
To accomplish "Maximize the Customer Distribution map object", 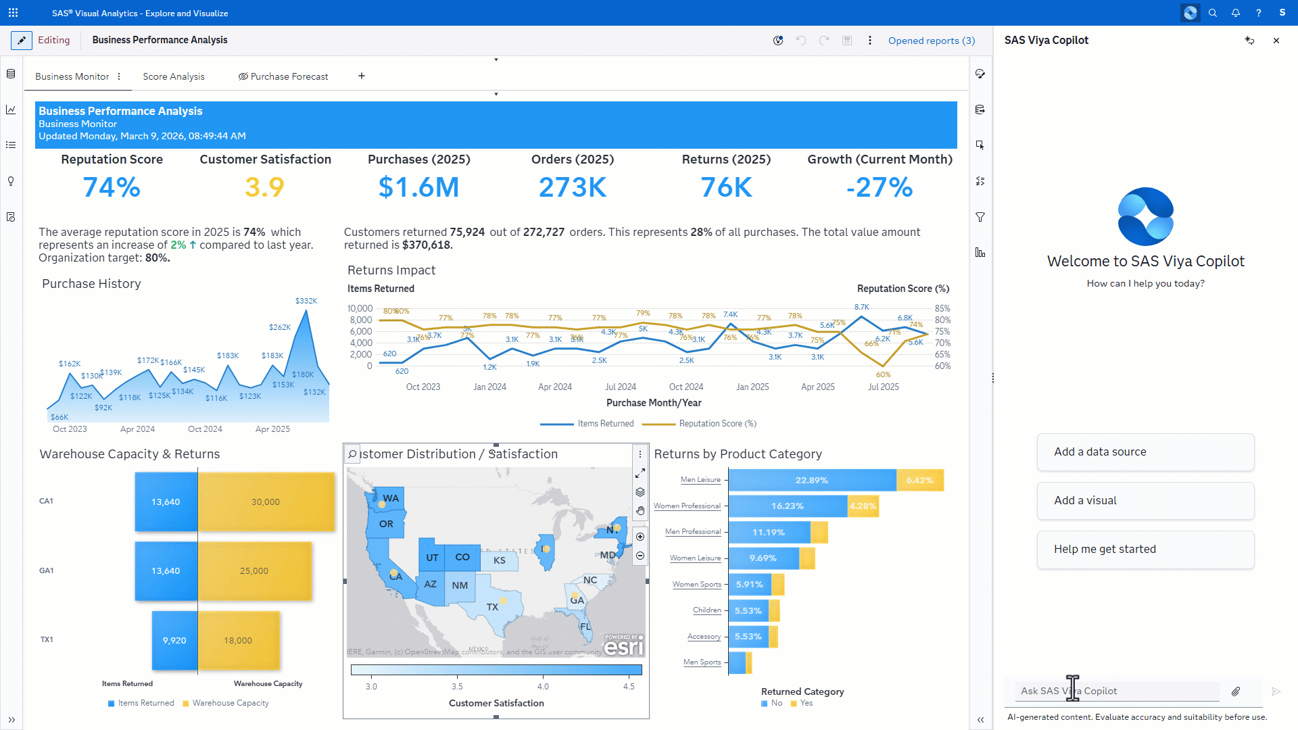I will [640, 473].
